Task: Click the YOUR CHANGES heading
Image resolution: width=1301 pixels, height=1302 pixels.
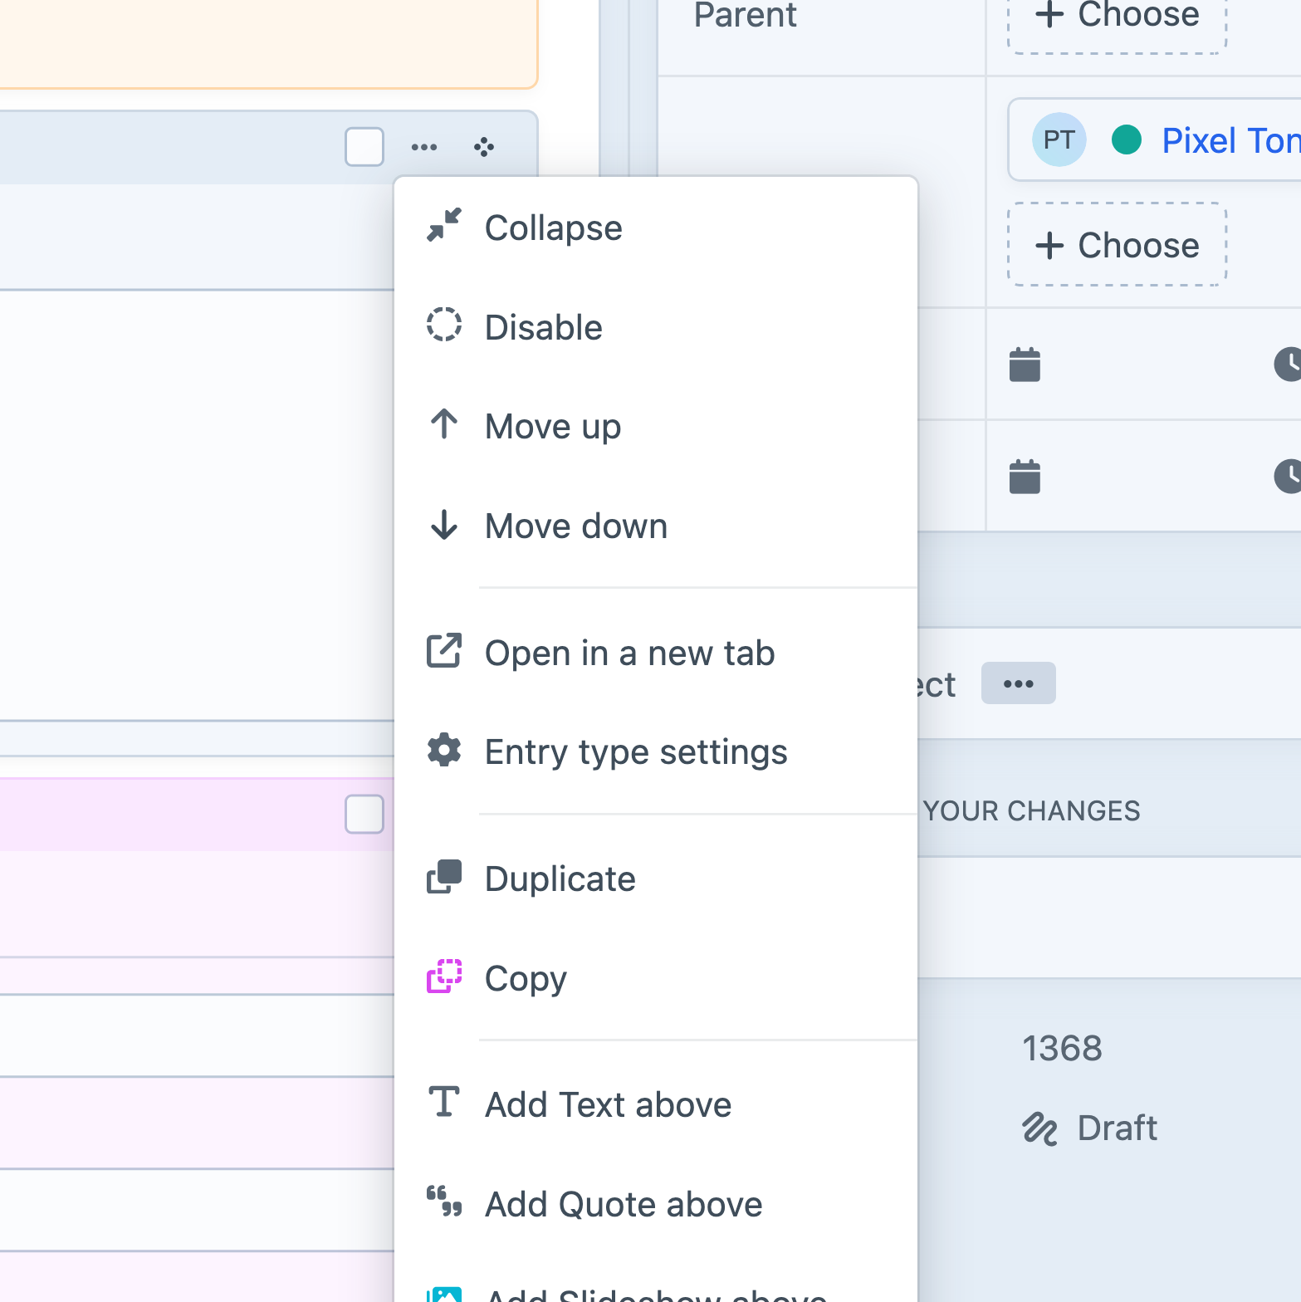Action: (x=1031, y=810)
